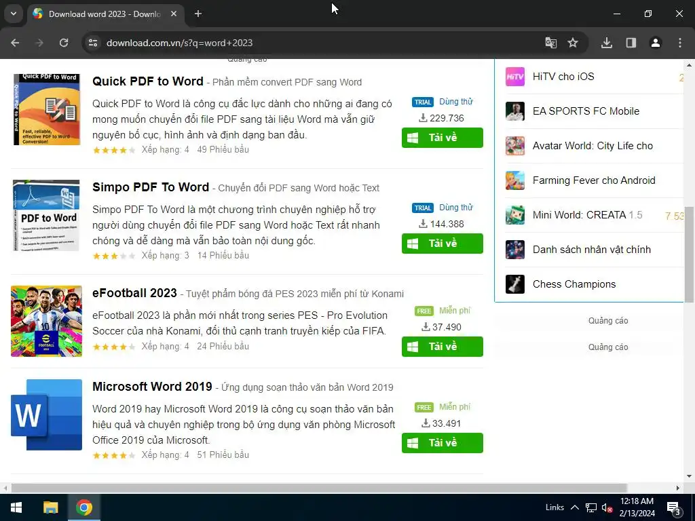Click Tải về for Quick PDF to Word
695x521 pixels.
click(443, 138)
